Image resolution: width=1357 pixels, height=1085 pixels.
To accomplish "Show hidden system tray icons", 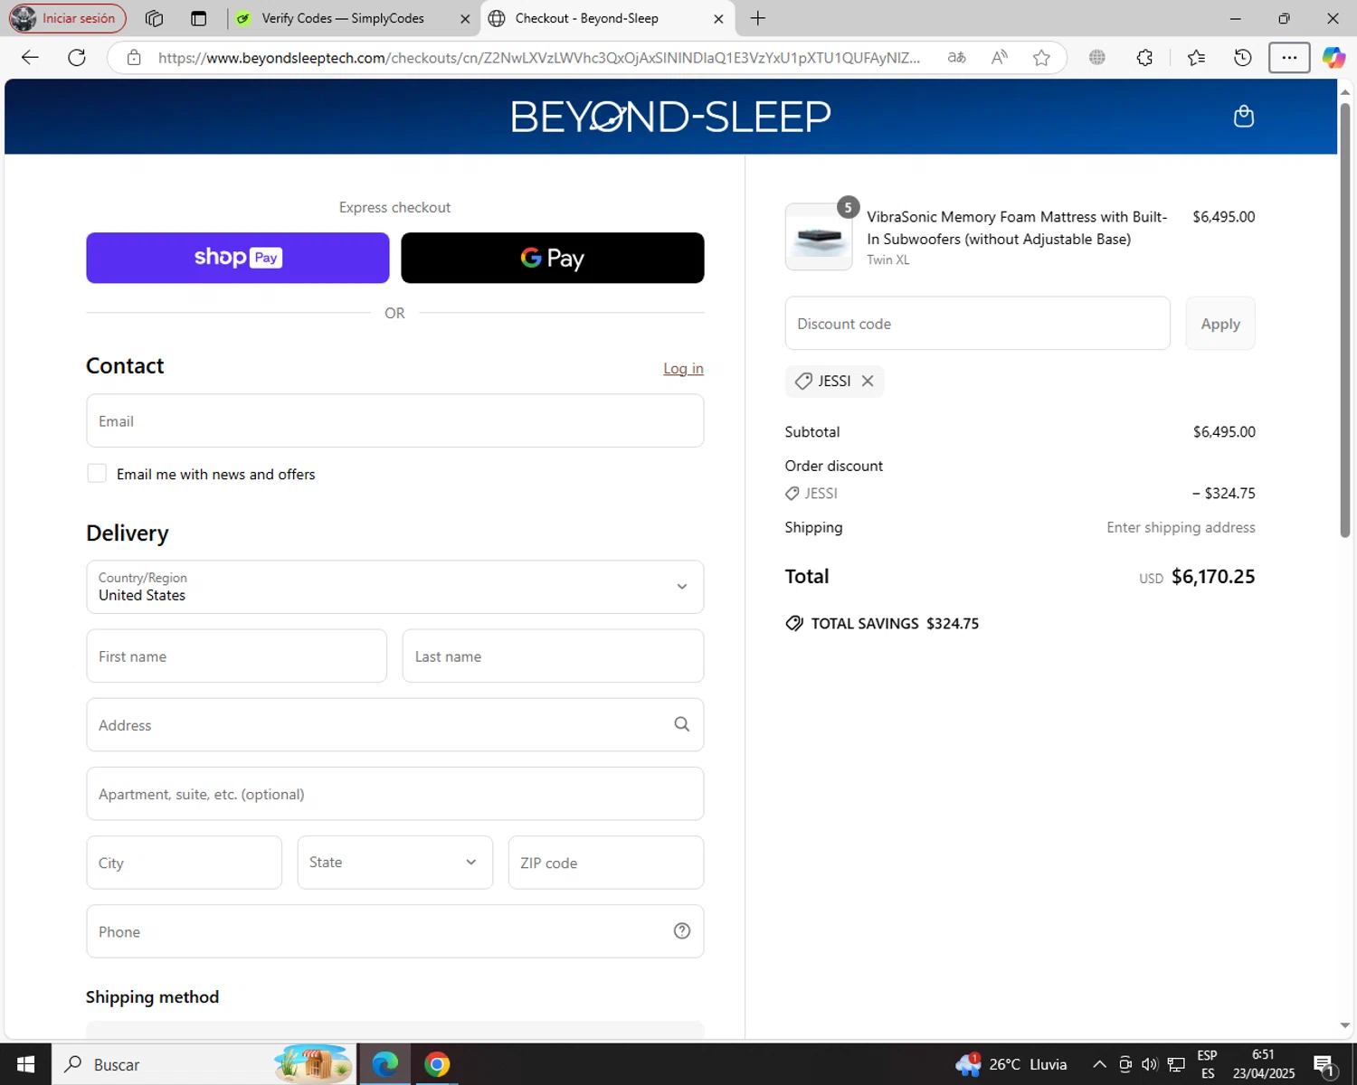I will coord(1099,1064).
